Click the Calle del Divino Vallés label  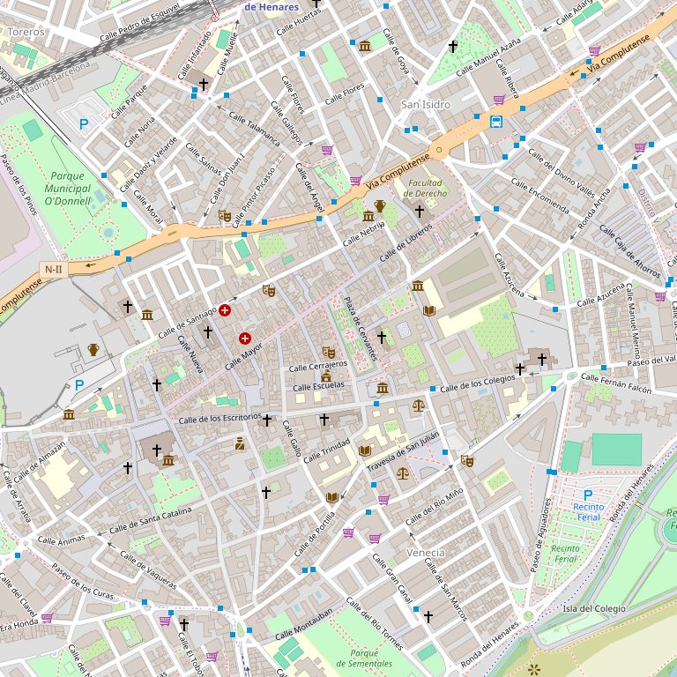(x=562, y=173)
